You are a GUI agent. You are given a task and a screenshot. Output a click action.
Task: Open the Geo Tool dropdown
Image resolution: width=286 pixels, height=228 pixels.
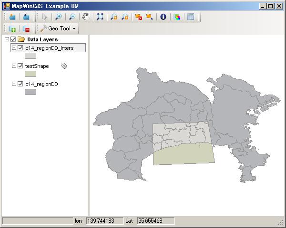[x=59, y=29]
